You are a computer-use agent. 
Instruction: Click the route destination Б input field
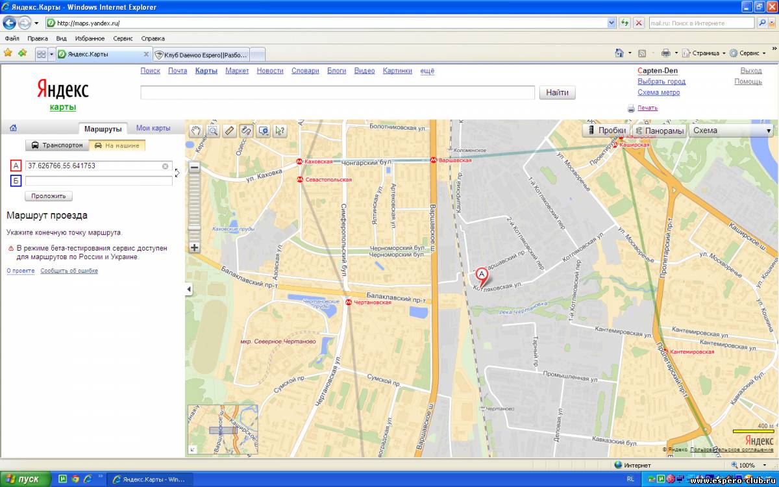tap(99, 181)
